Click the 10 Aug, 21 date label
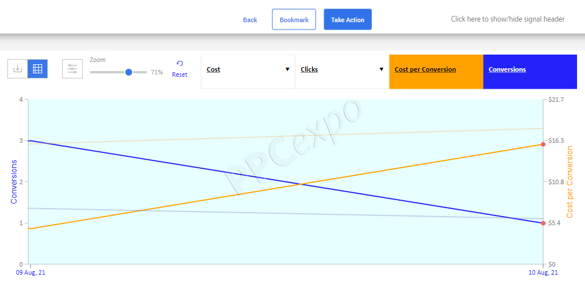 pyautogui.click(x=543, y=272)
